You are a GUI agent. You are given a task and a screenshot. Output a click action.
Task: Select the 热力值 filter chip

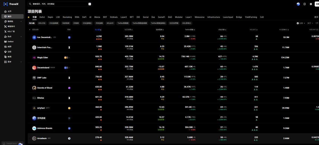pos(32,23)
